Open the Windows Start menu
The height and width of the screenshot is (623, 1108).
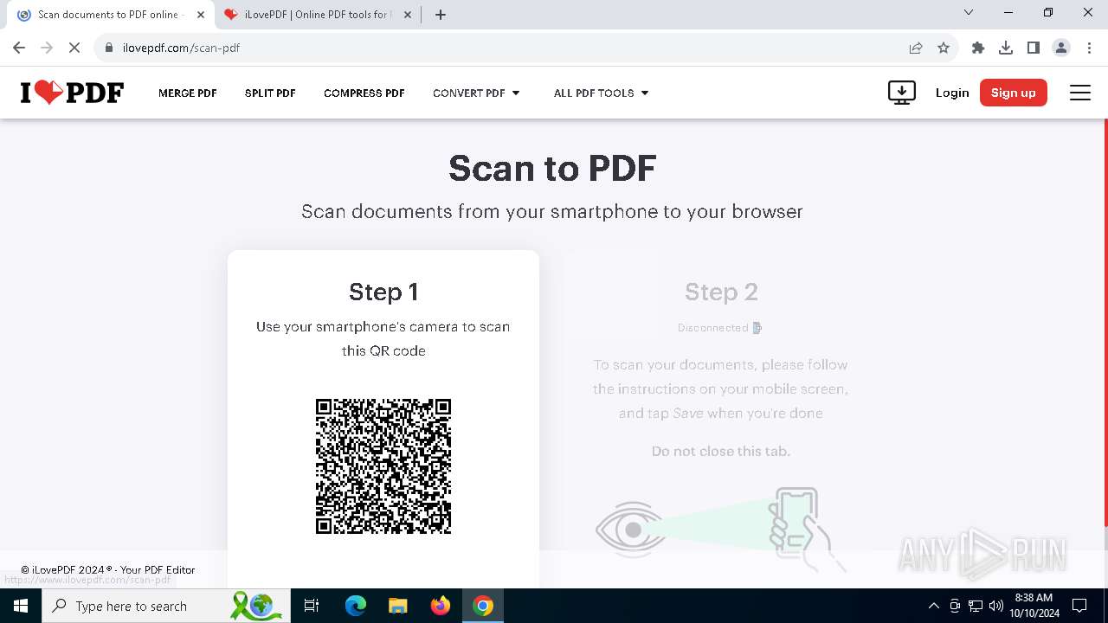click(21, 606)
